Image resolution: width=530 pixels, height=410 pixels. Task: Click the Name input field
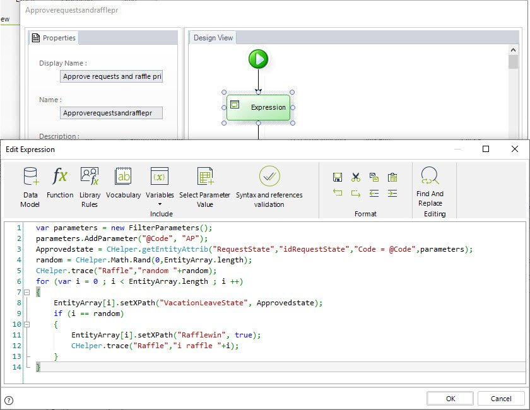(x=111, y=113)
